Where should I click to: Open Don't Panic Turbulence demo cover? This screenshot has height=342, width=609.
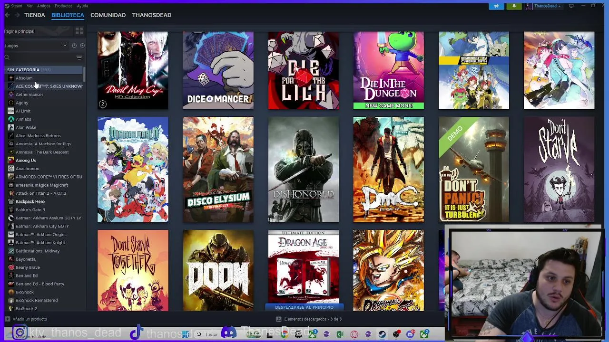click(x=474, y=170)
